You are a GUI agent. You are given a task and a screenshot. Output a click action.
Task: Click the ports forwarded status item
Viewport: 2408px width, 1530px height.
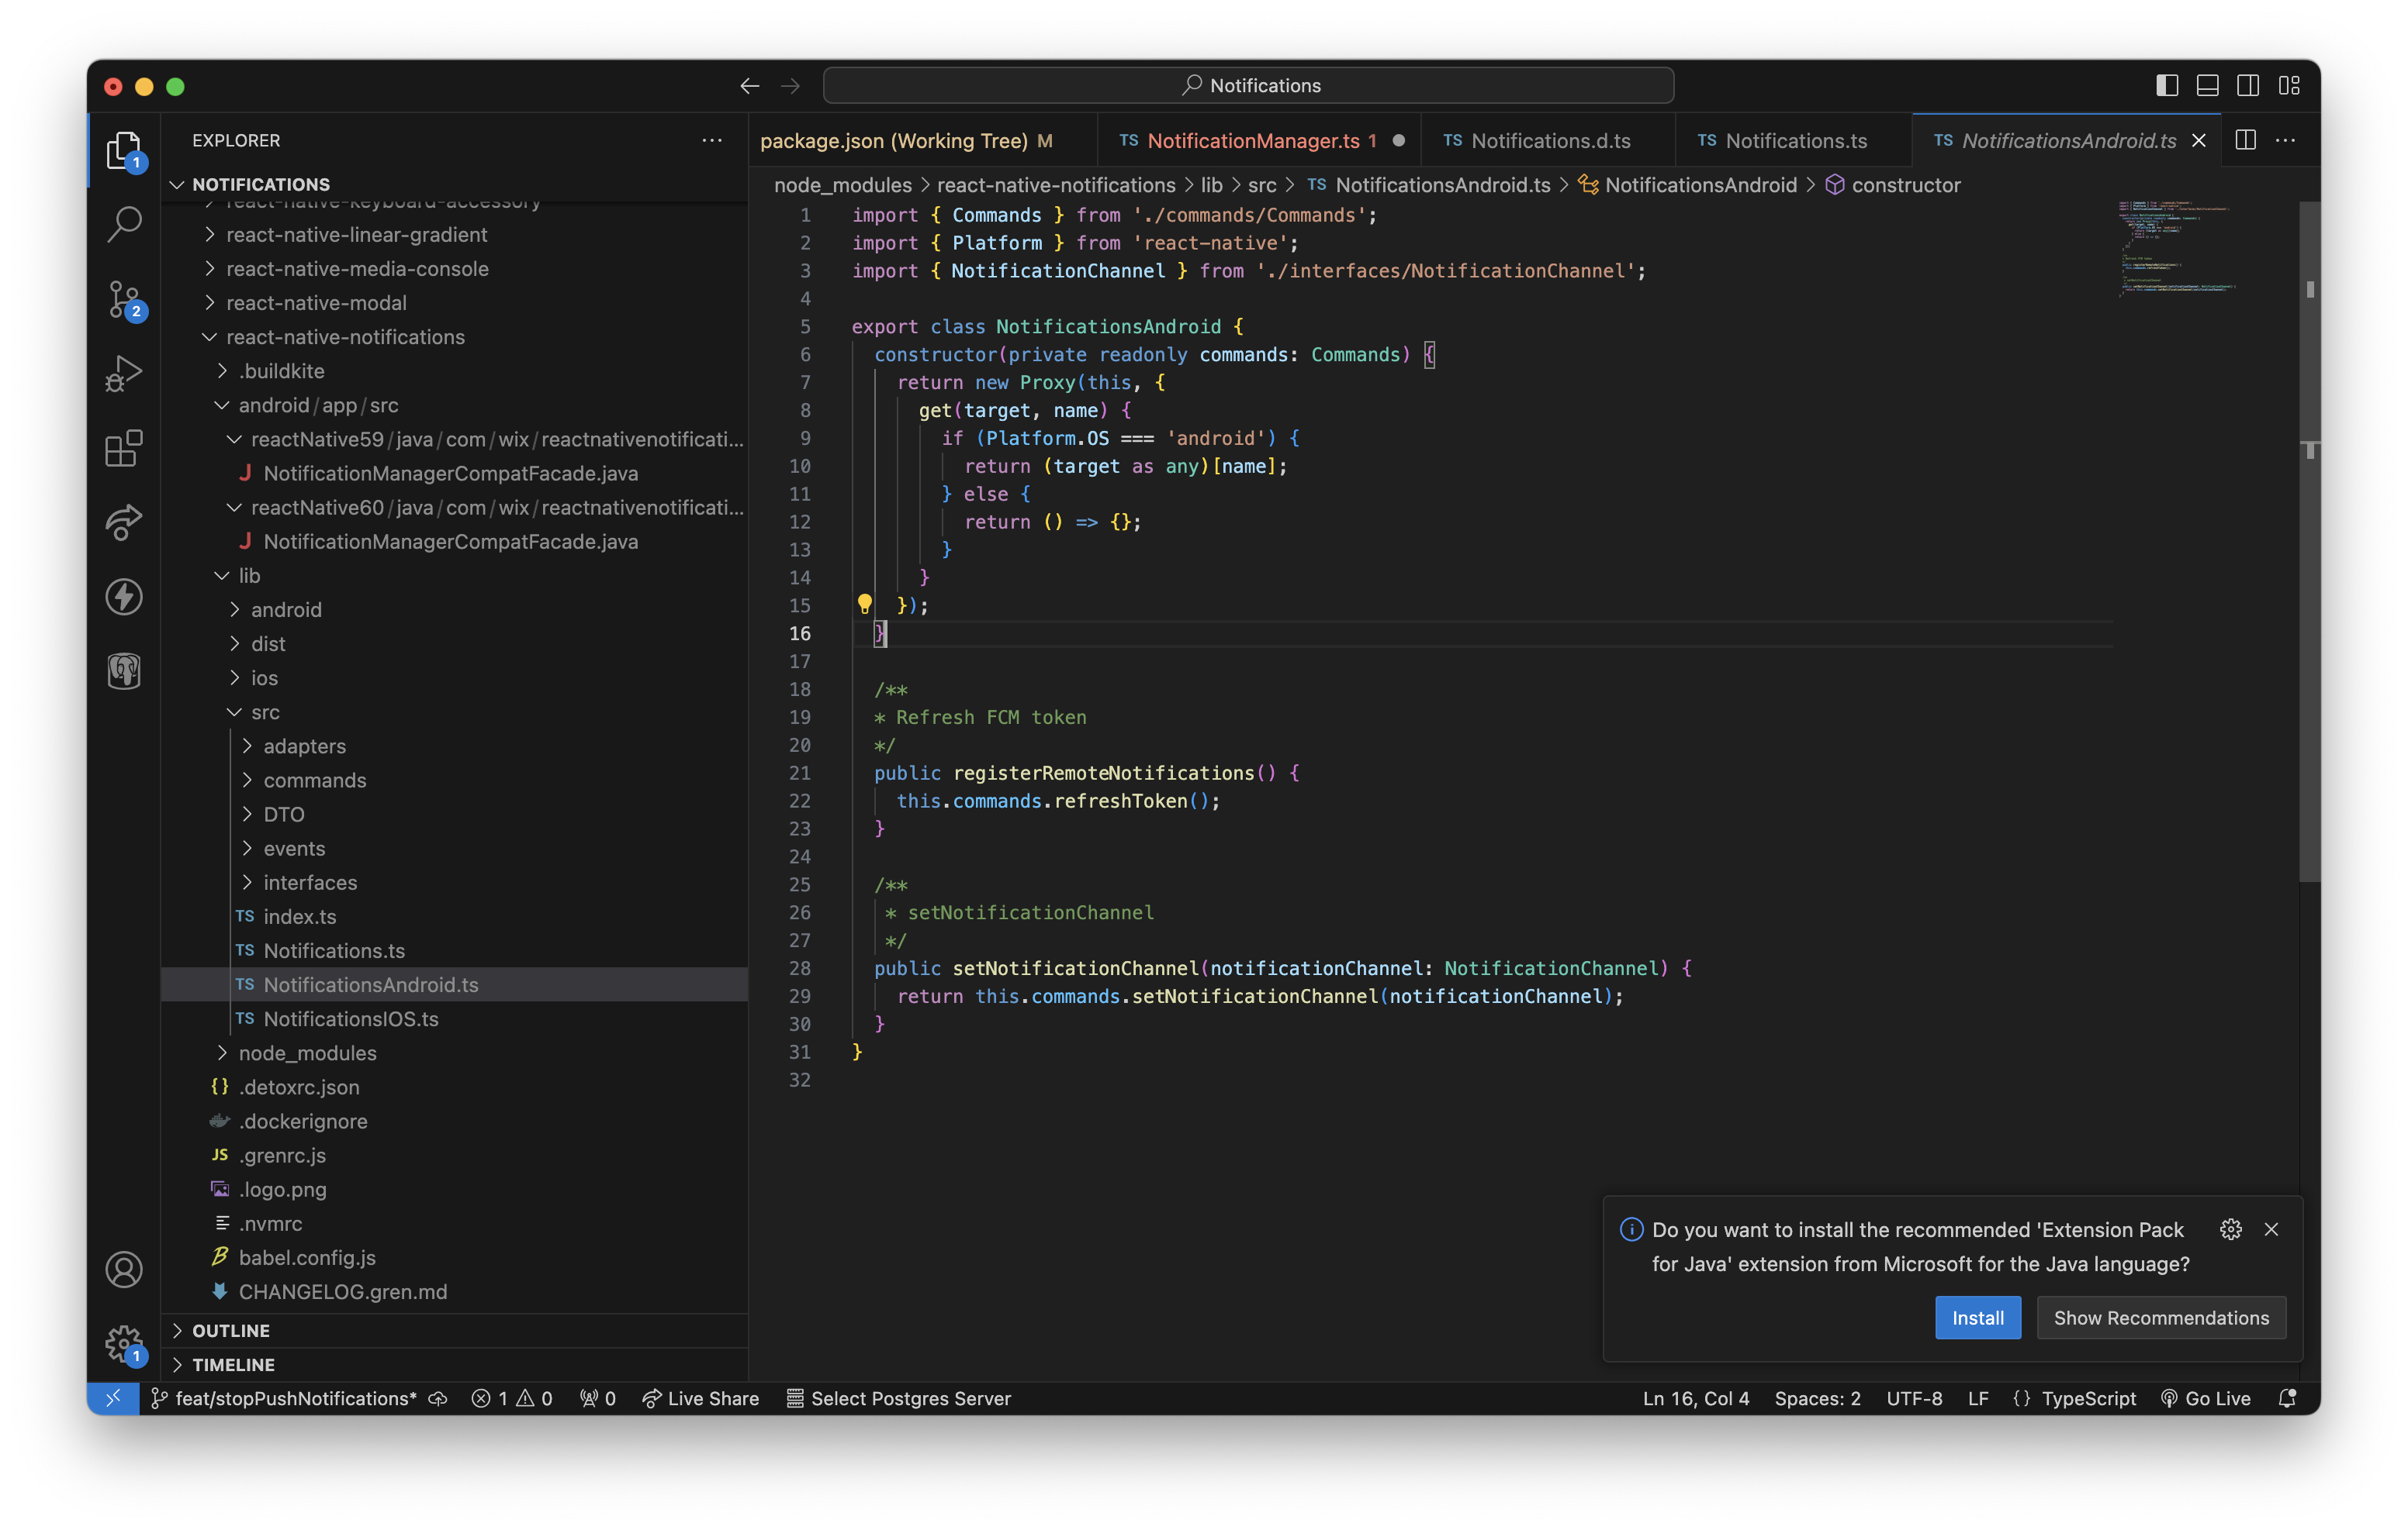597,1398
